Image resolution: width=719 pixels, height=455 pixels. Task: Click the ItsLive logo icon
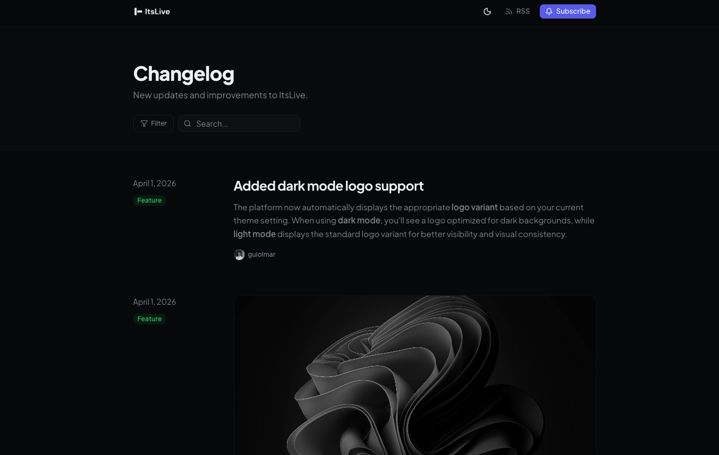(x=139, y=11)
